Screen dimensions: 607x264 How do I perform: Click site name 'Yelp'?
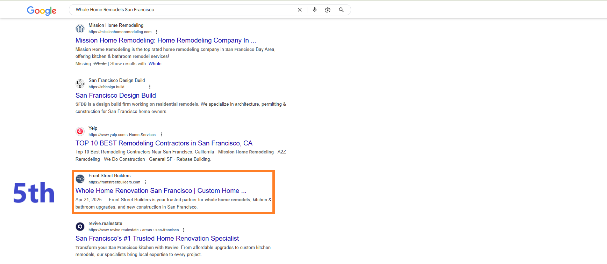[93, 128]
